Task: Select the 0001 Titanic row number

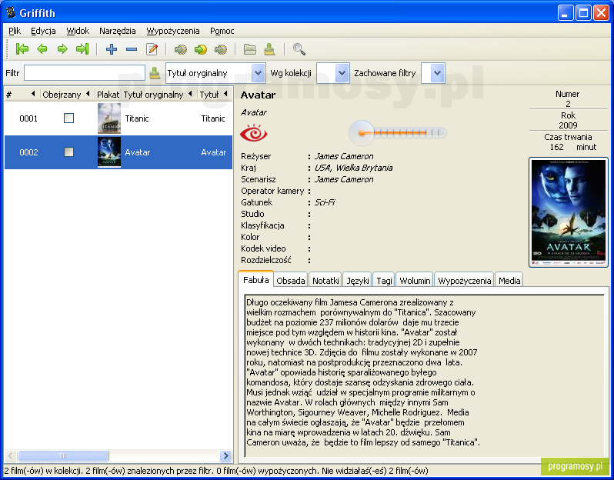Action: pos(28,118)
